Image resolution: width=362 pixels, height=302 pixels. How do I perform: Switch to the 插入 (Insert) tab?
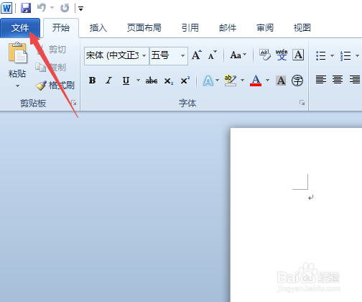click(98, 28)
